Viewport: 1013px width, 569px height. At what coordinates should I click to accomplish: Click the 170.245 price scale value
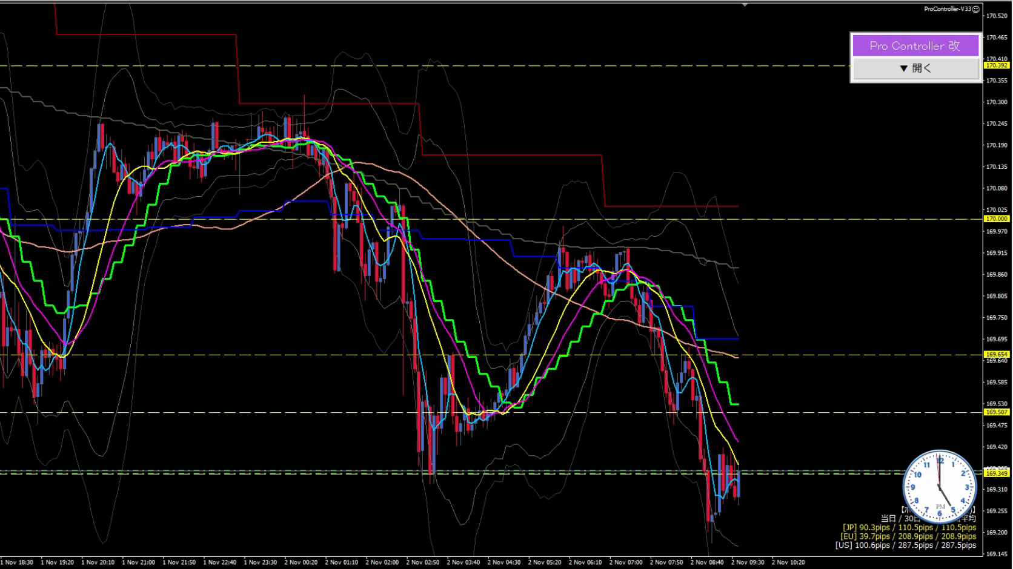coord(997,123)
